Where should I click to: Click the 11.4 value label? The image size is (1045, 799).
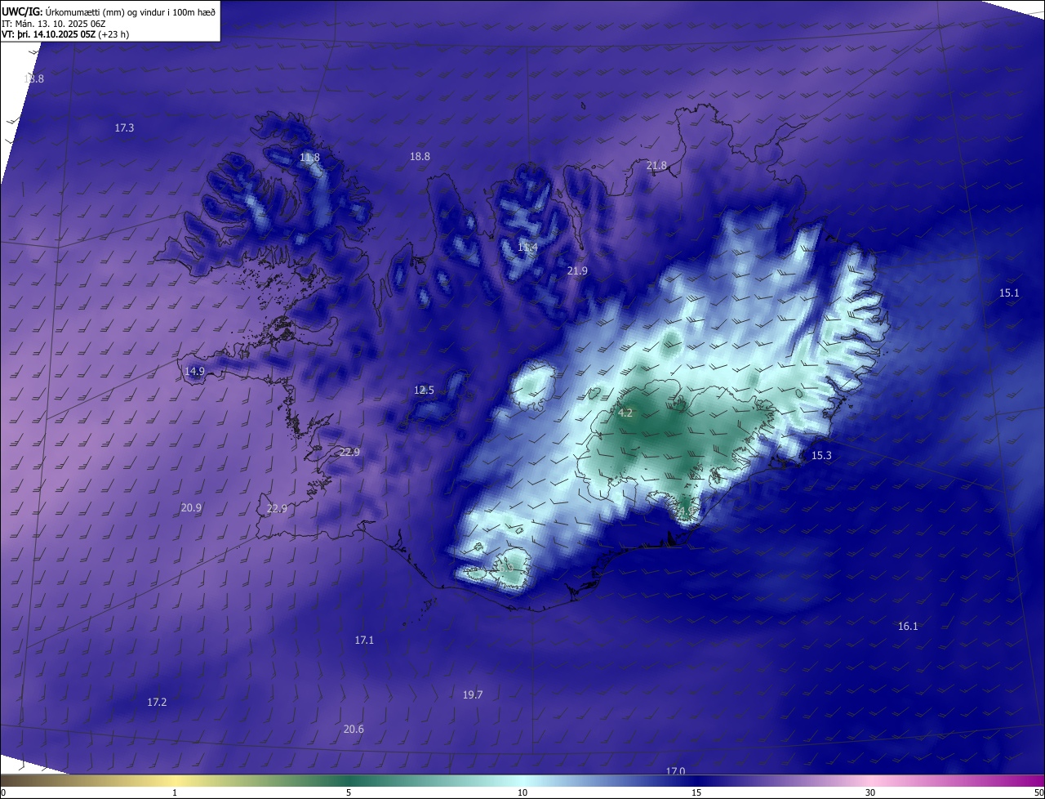[527, 248]
